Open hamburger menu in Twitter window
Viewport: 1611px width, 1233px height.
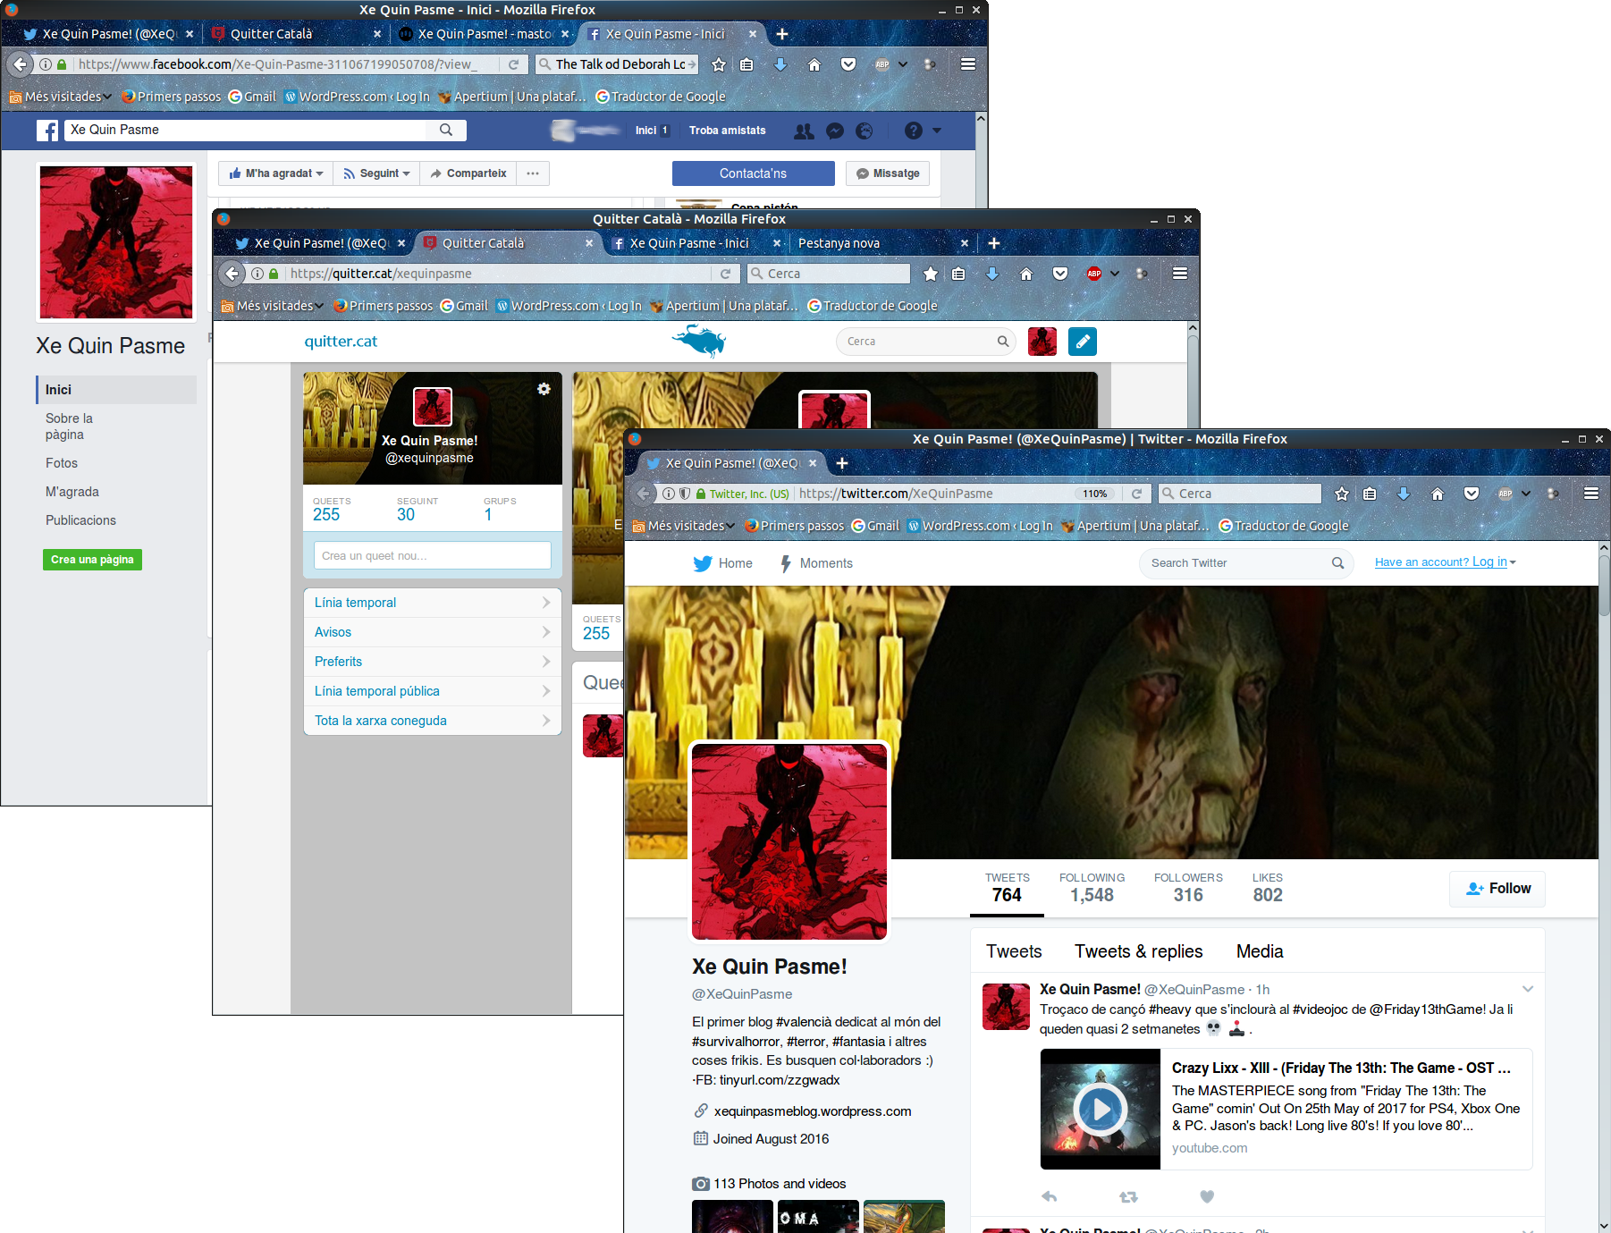[x=1591, y=494]
